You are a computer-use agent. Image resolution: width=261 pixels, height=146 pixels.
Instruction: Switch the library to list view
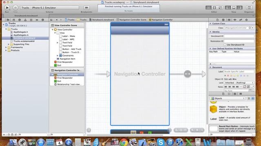252,98
